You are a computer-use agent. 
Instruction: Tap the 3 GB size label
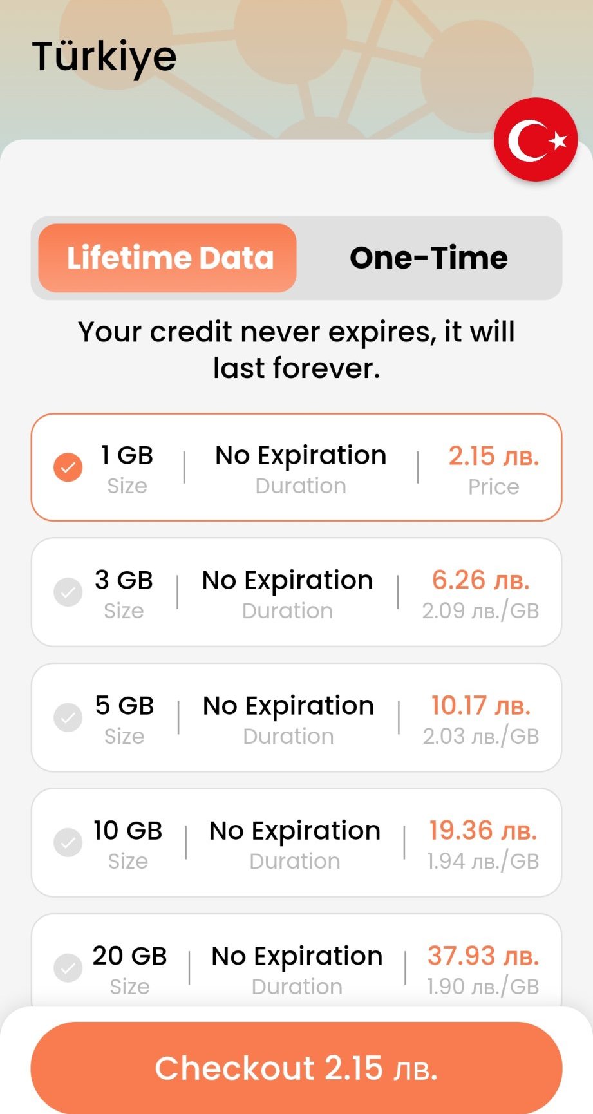[124, 580]
